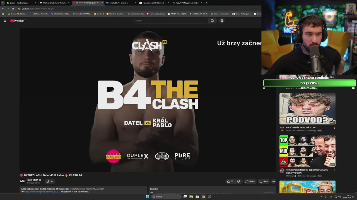Open the Windows Start menu
Viewport: 357px width, 200px height.
point(148,197)
